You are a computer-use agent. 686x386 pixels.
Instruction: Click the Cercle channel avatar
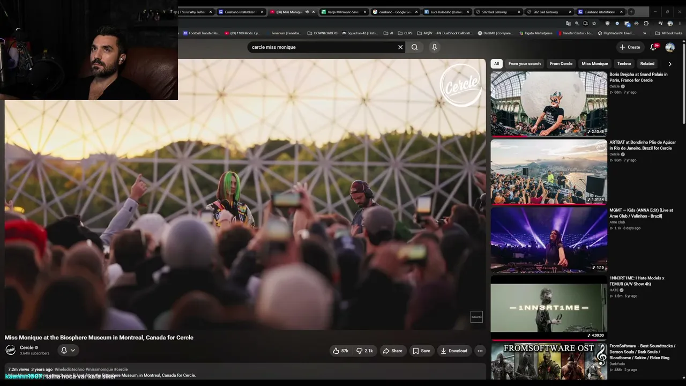pyautogui.click(x=10, y=350)
